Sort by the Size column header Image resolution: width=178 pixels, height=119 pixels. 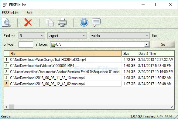[129, 54]
